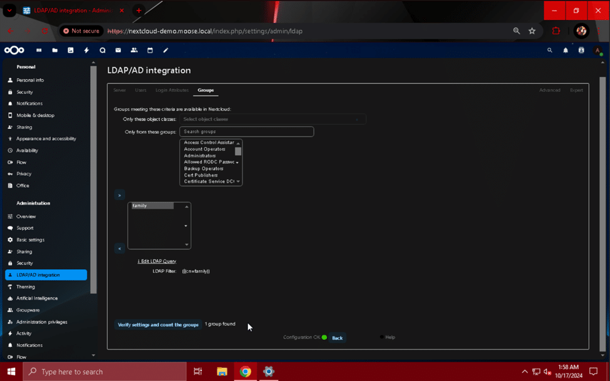Open a new browser tab
610x381 pixels.
138,11
